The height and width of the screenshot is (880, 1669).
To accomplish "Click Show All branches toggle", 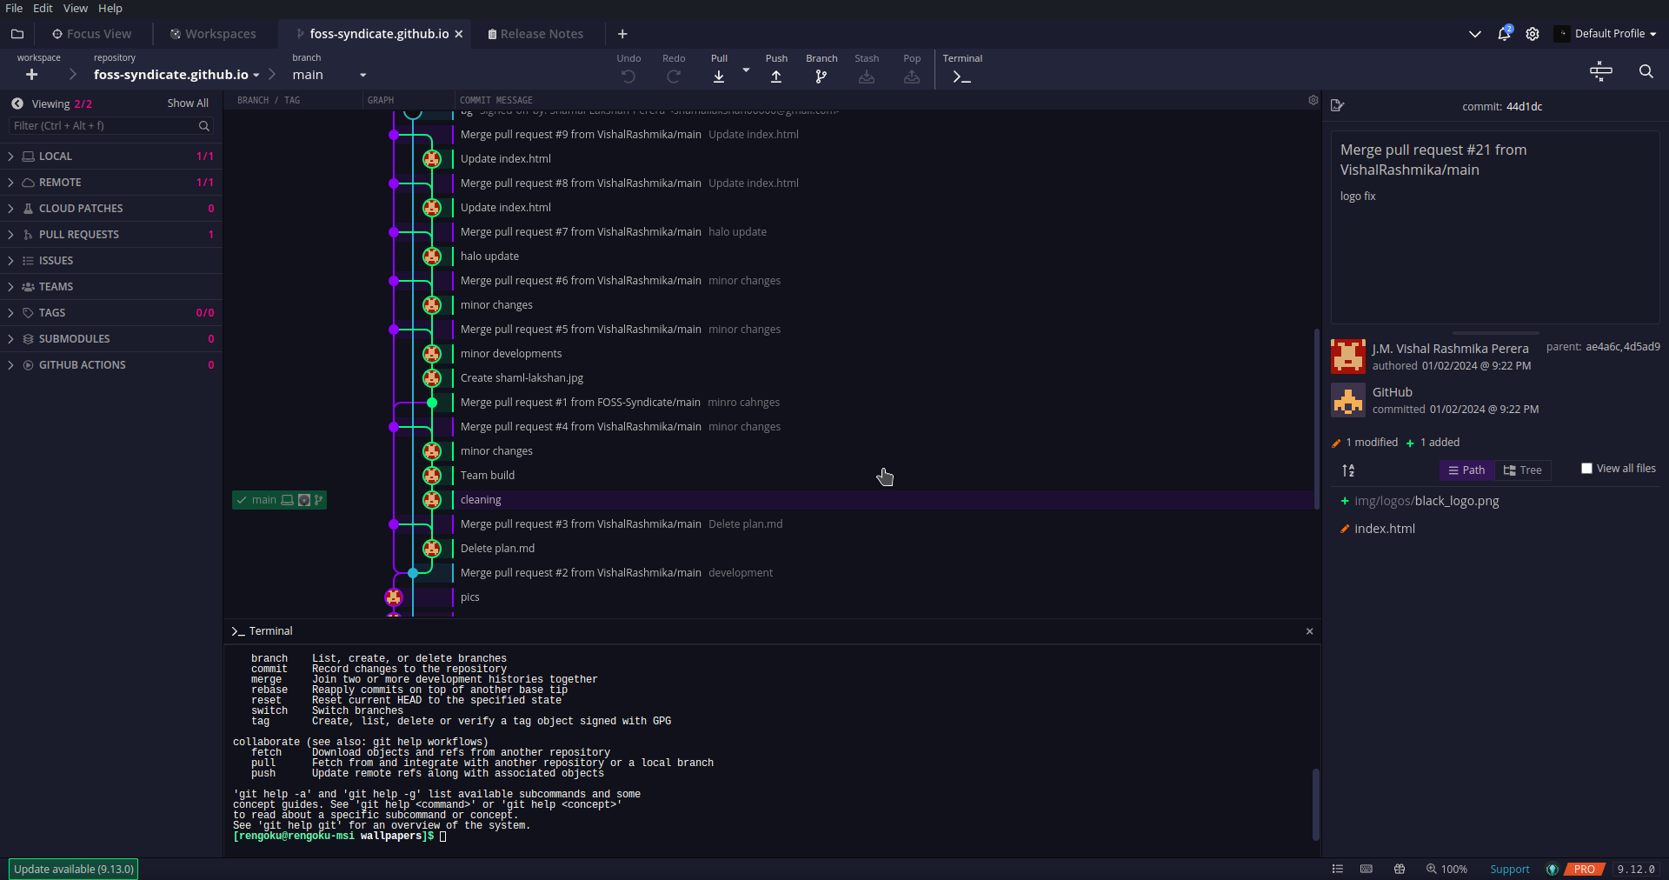I will (x=188, y=103).
